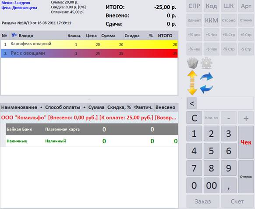Tap digit 3 on keypad
Viewport: 255px width, 209px height.
(229, 134)
